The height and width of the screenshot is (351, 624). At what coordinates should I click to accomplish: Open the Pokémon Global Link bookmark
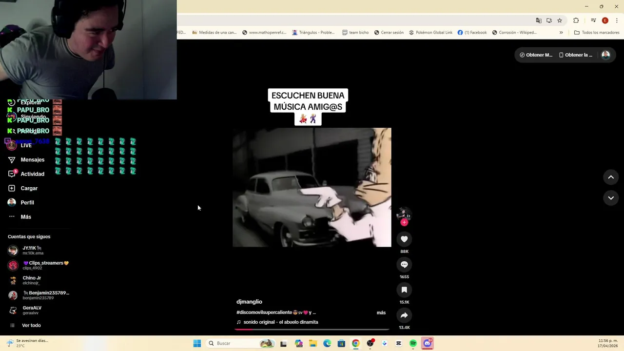(430, 33)
